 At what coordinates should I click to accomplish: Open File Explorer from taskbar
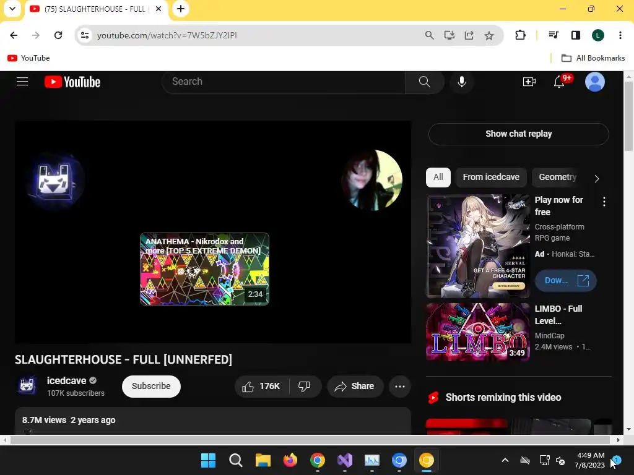263,460
